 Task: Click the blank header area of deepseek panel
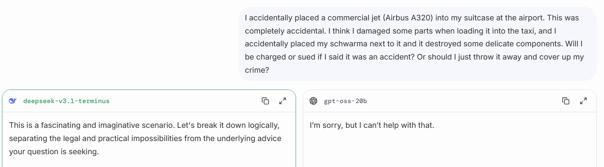184,101
